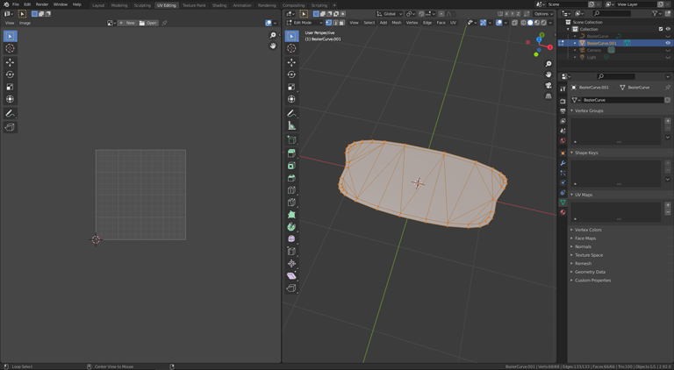
Task: Open the Material properties tab
Action: coord(563,212)
